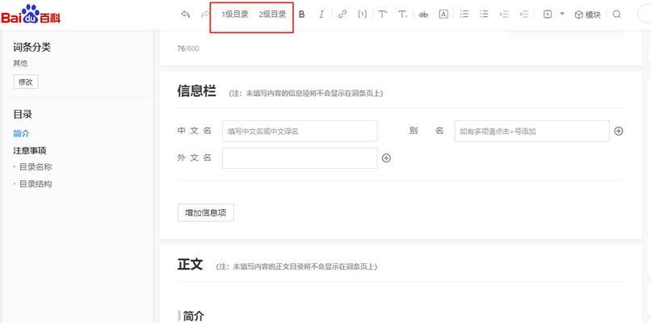
Task: Apply 1级目录 heading style
Action: (x=235, y=15)
